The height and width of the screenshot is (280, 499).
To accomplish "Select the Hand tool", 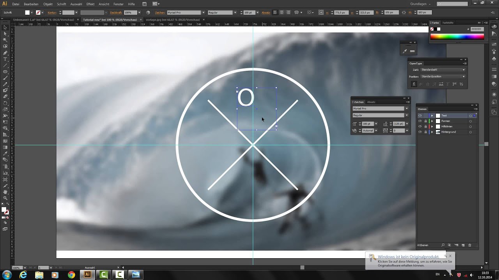I will (x=5, y=191).
